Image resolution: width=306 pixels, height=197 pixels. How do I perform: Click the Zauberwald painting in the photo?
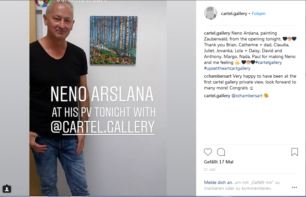pos(113,40)
